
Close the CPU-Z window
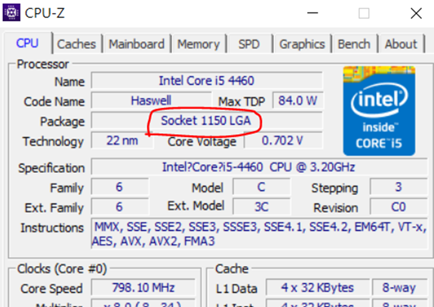pos(416,13)
